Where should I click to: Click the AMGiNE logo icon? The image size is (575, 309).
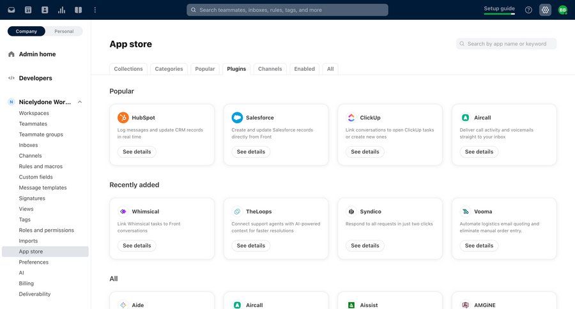[465, 305]
